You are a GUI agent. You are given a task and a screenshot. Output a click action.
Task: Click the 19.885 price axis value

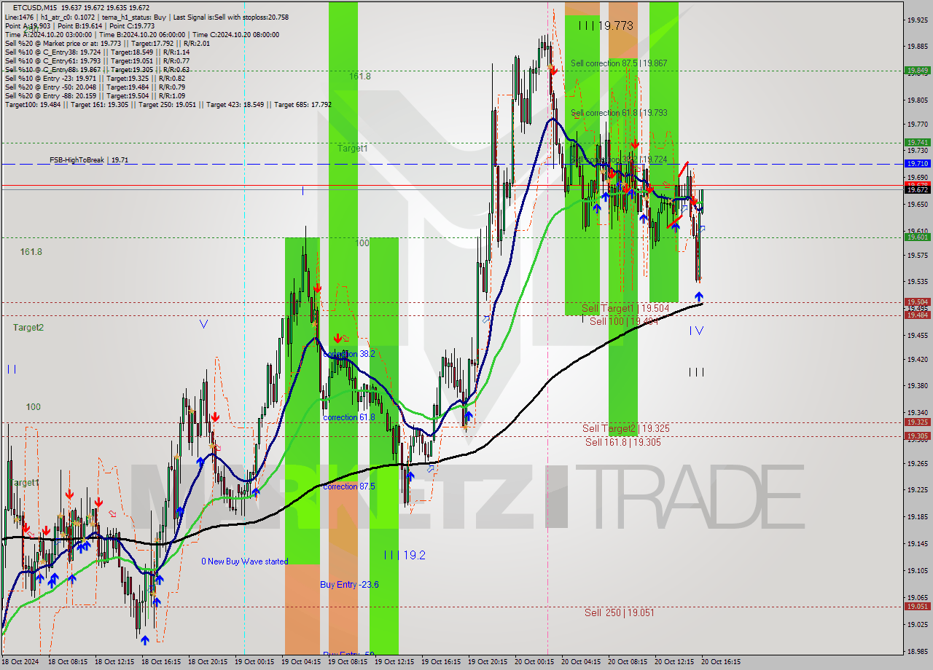click(917, 47)
